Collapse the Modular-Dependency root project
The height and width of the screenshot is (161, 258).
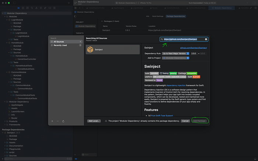[3, 13]
